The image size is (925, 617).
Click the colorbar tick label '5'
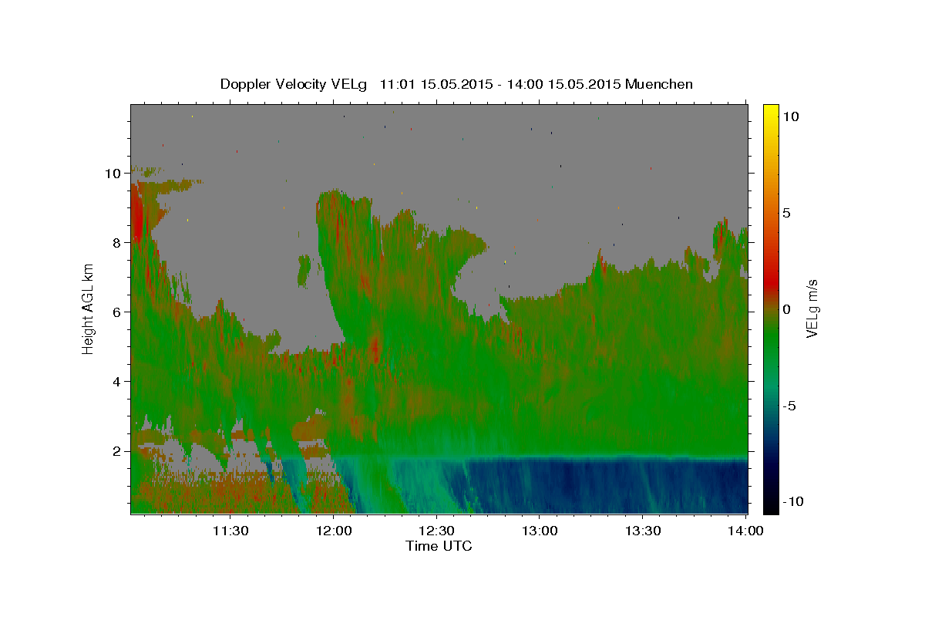pos(786,213)
